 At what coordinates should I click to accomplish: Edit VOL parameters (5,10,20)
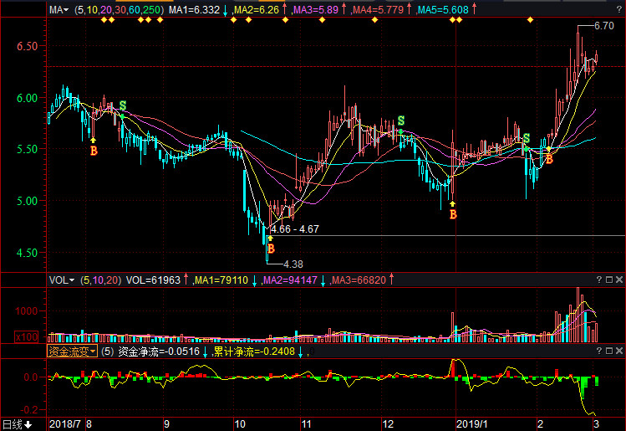[100, 280]
